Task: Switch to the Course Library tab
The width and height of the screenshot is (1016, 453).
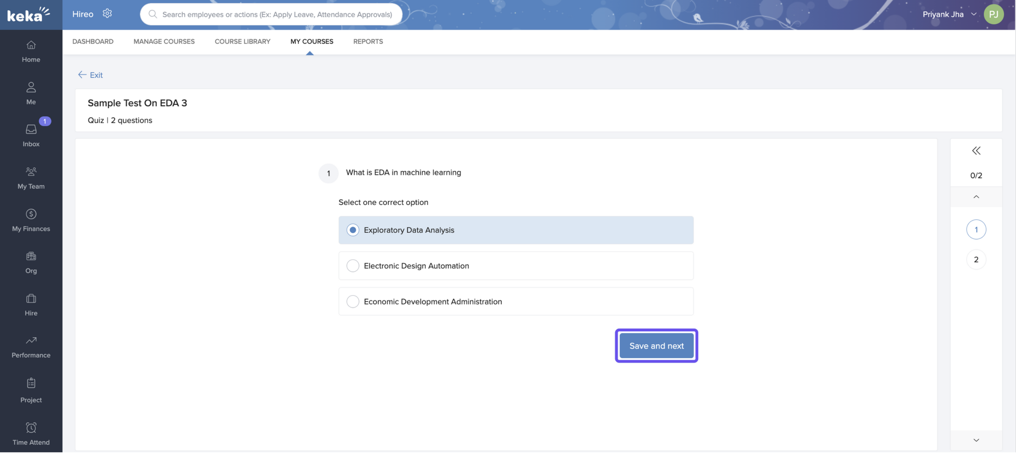Action: (x=242, y=42)
